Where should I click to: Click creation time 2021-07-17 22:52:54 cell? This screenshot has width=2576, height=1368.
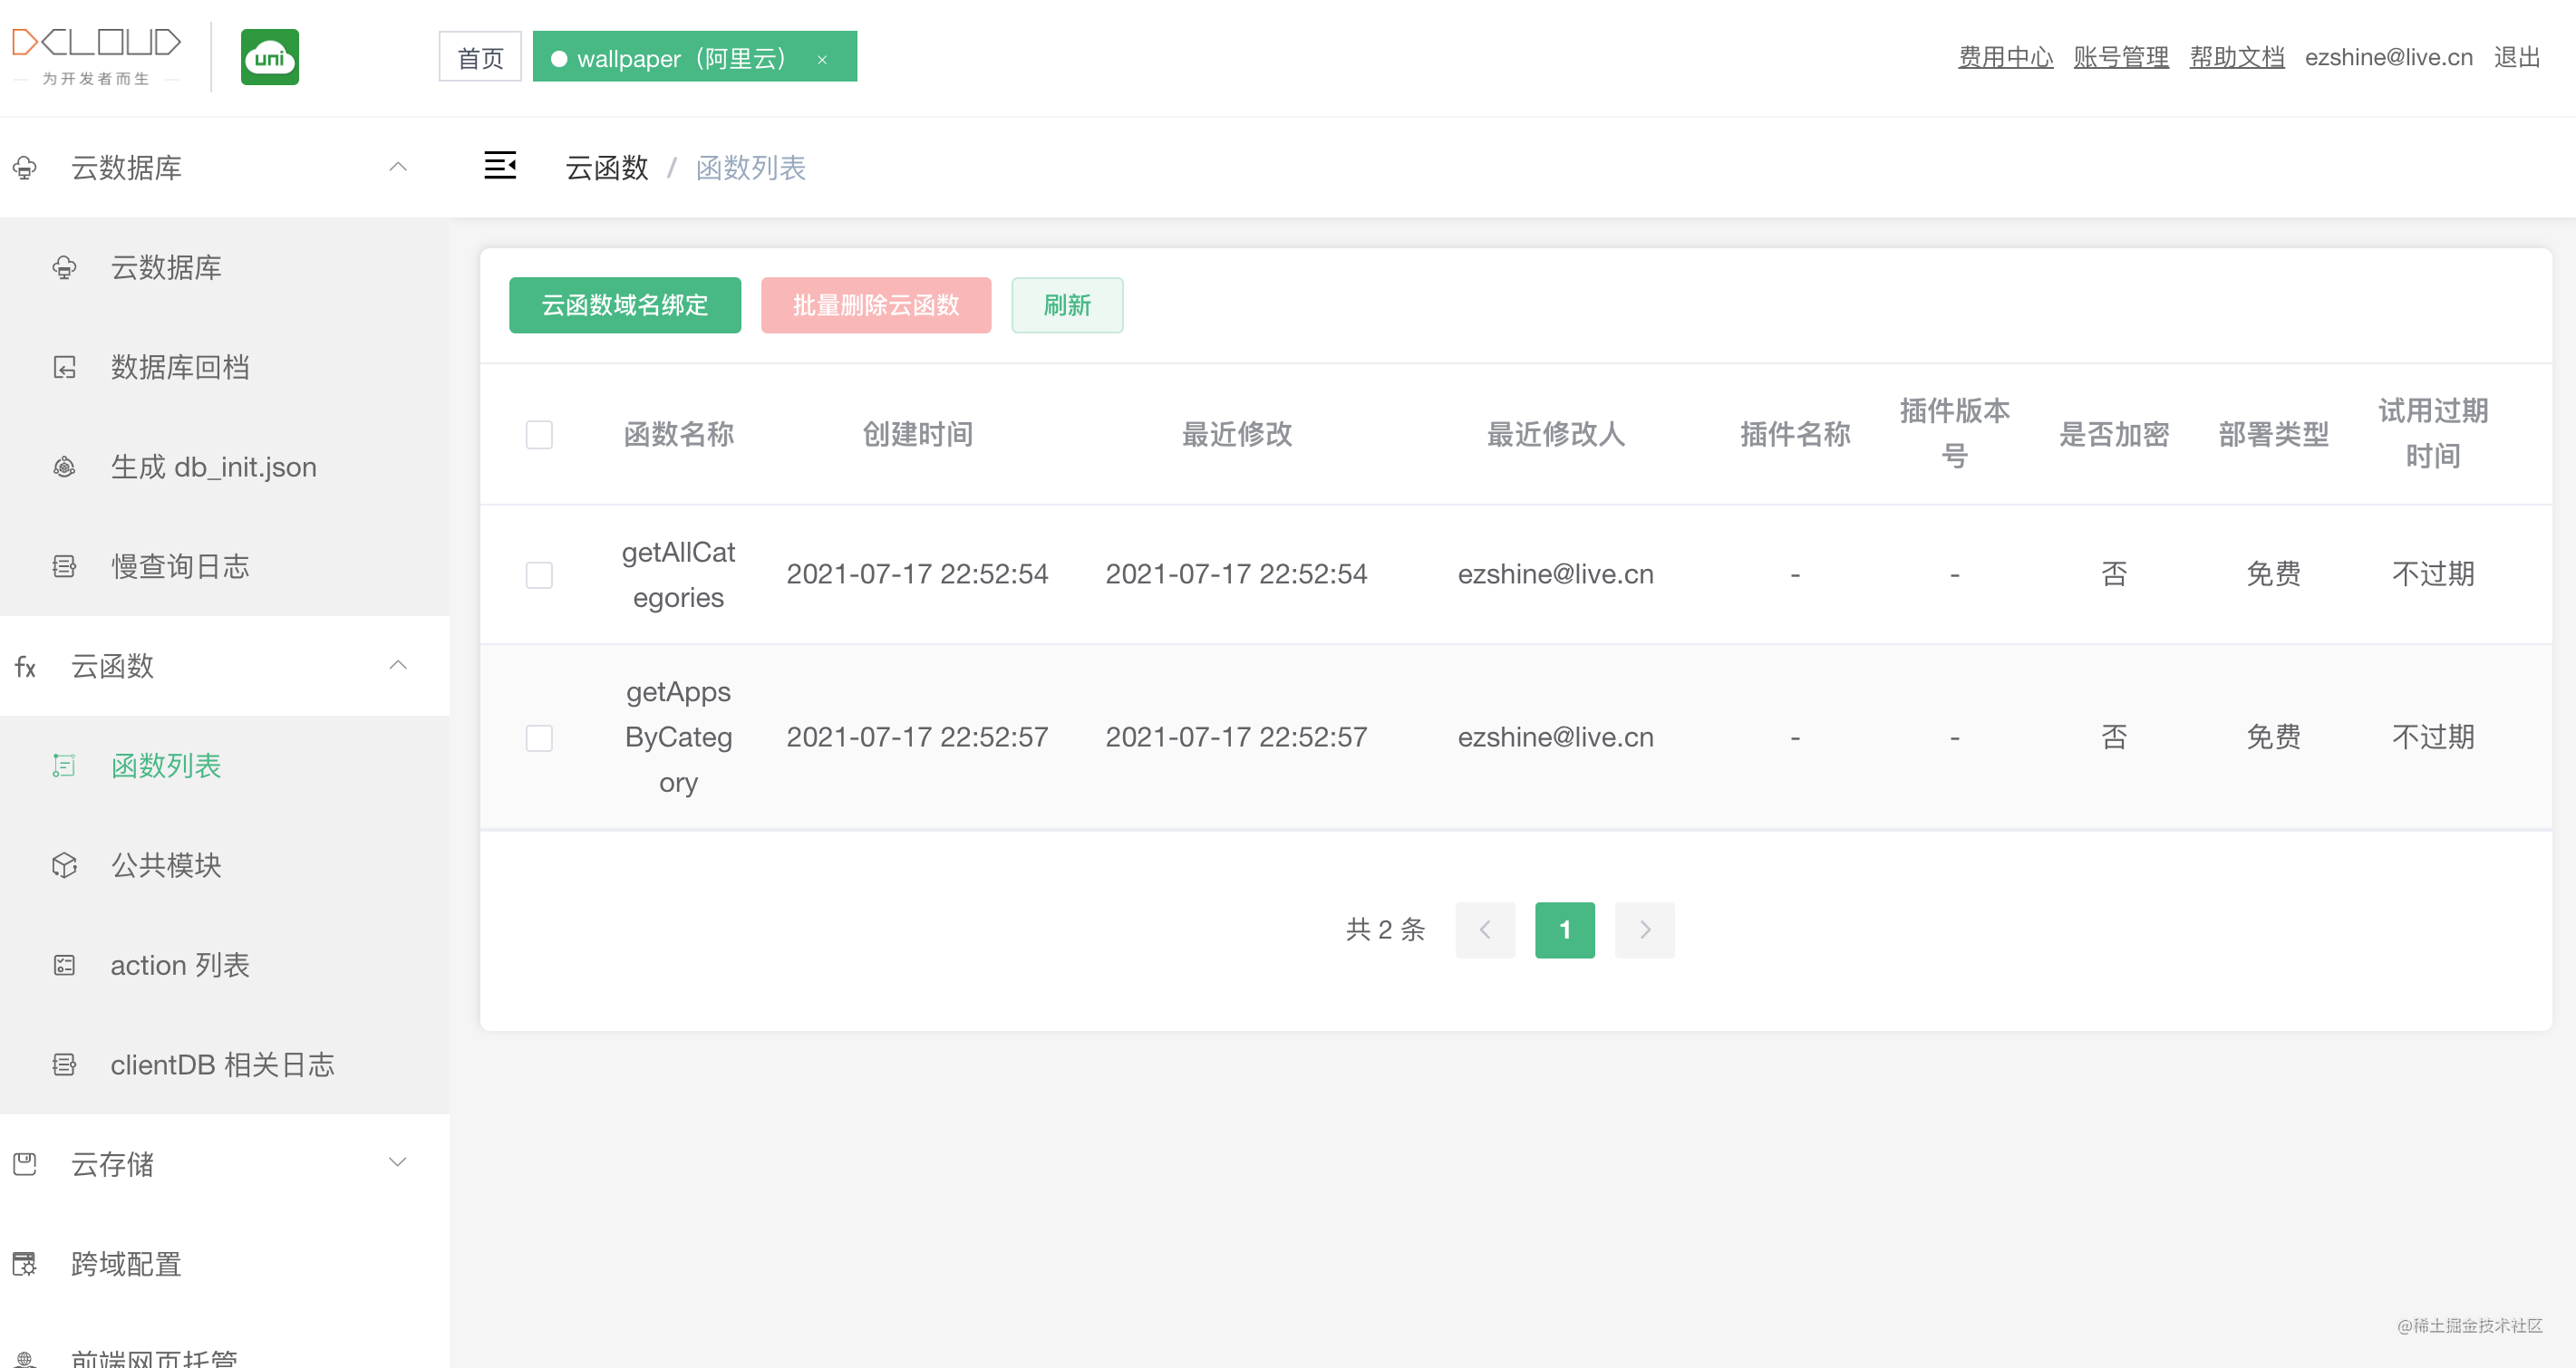917,573
